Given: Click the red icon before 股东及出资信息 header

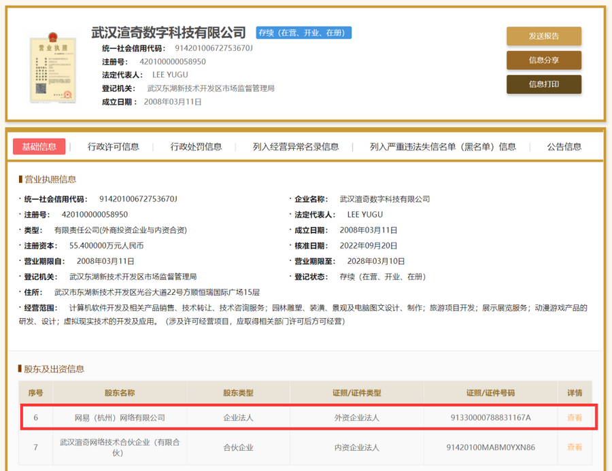Looking at the screenshot, I should 18,369.
